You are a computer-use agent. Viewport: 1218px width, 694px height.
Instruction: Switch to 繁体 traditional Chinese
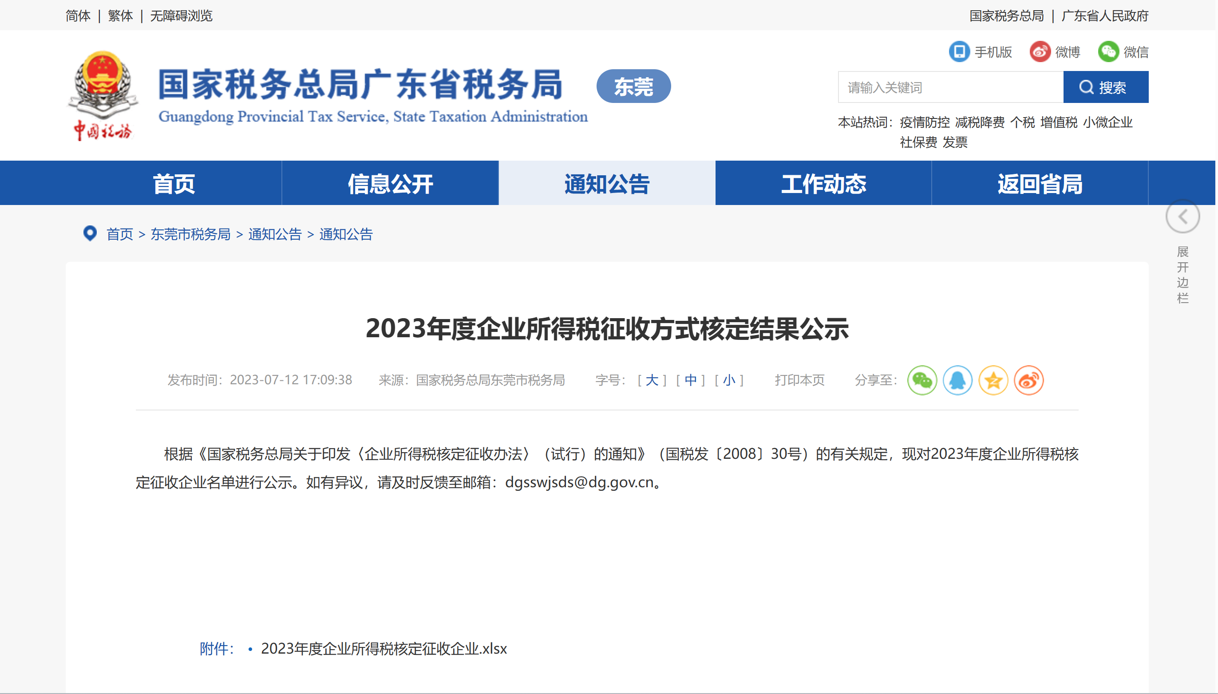click(x=120, y=16)
